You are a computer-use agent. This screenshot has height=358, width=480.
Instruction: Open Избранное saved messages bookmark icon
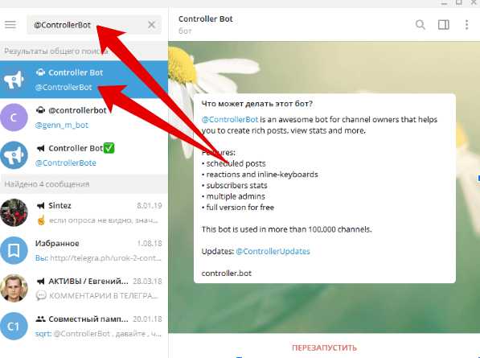pyautogui.click(x=14, y=250)
